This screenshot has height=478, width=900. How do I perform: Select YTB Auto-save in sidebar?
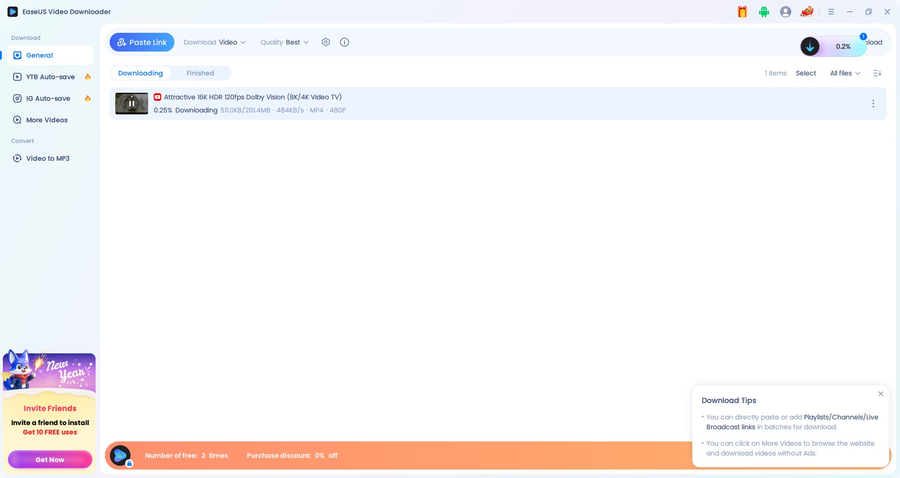[x=50, y=77]
